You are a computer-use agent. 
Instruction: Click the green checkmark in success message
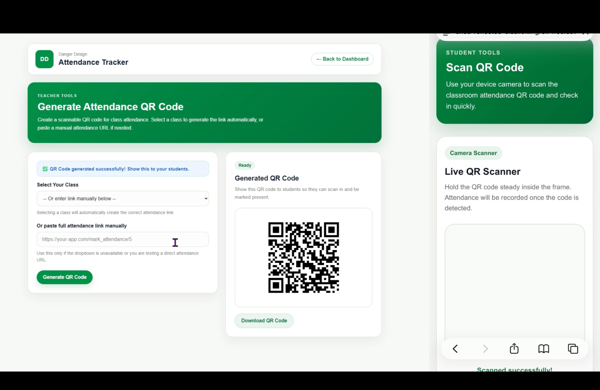click(45, 169)
